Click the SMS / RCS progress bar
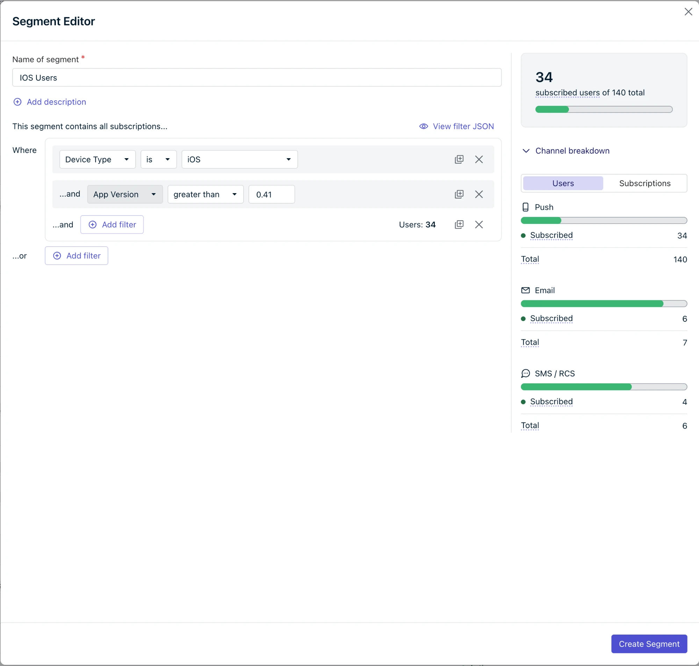The height and width of the screenshot is (666, 699). [604, 387]
